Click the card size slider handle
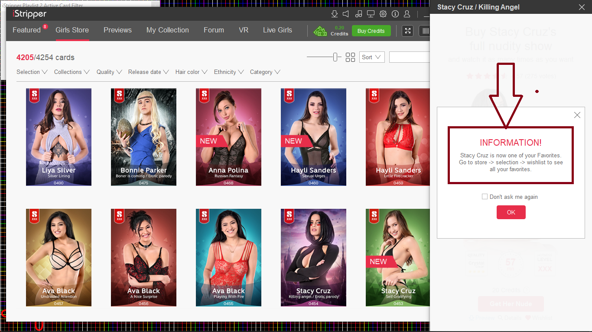592x332 pixels. point(335,57)
